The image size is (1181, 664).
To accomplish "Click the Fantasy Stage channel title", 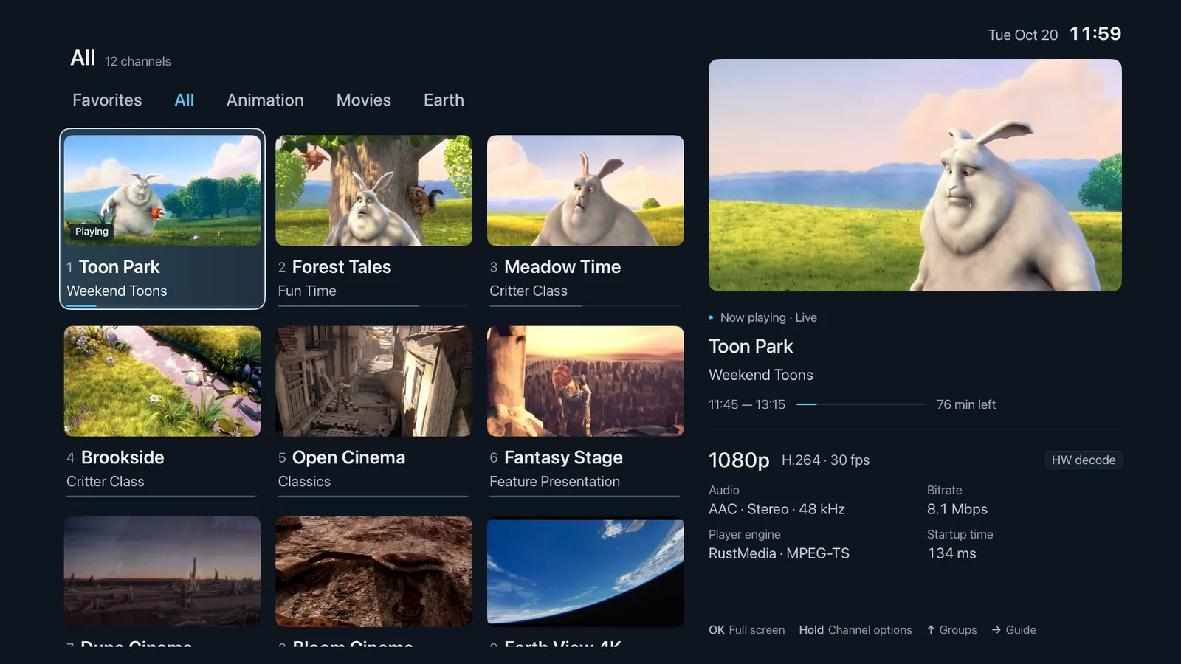I will [563, 458].
